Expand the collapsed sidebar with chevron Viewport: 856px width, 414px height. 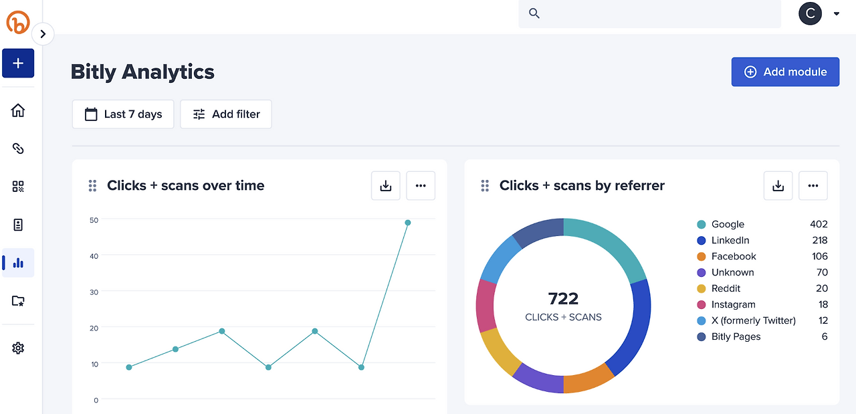coord(43,34)
